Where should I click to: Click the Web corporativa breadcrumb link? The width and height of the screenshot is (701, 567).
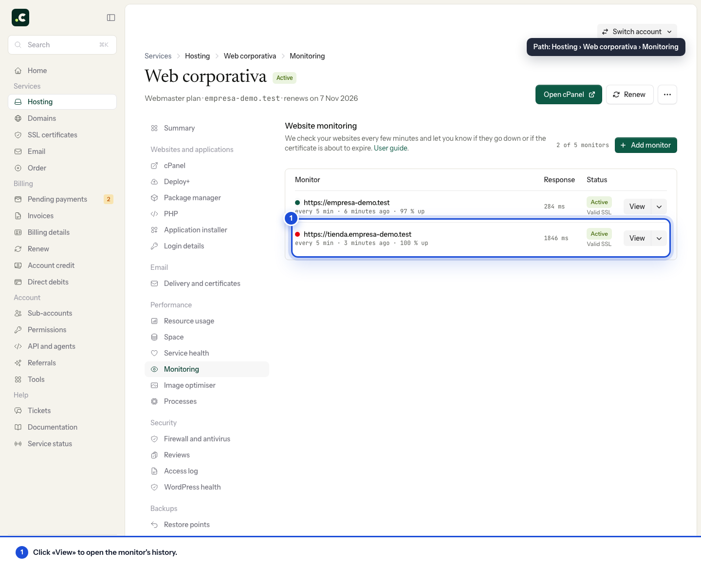pyautogui.click(x=250, y=56)
